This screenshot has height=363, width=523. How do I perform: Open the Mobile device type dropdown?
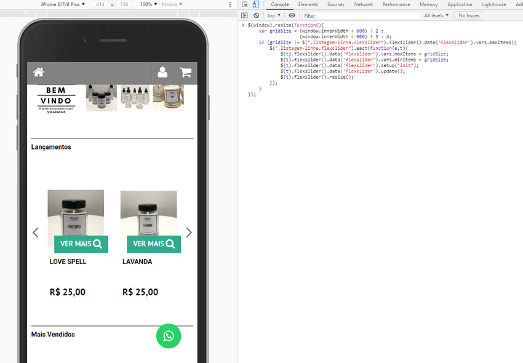coord(172,4)
